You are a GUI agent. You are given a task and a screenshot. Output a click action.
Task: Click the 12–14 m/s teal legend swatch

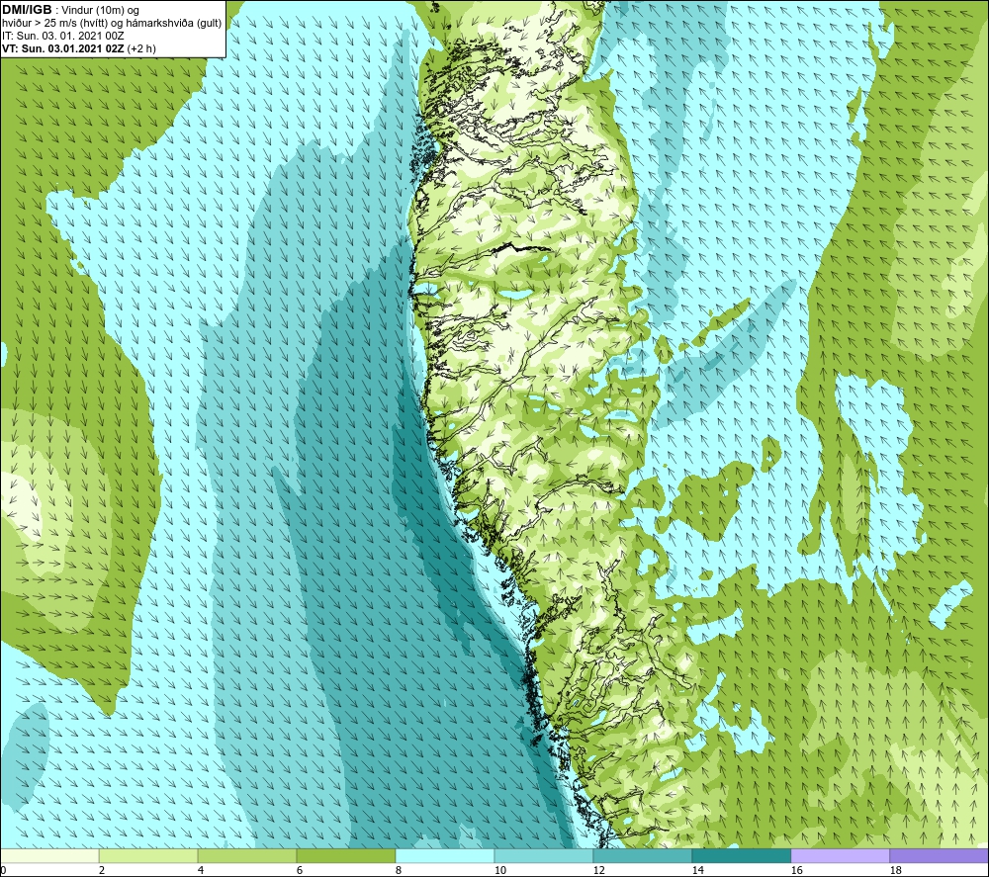click(642, 855)
